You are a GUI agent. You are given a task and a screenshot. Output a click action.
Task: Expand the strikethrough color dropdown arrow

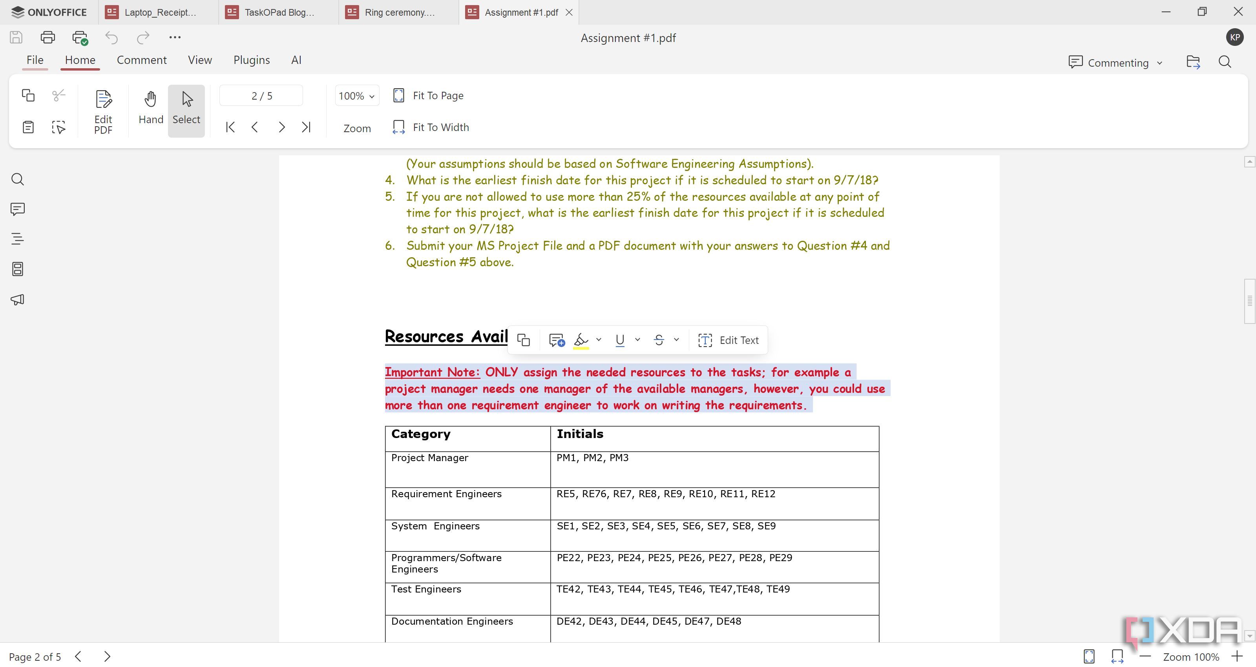[x=676, y=340]
